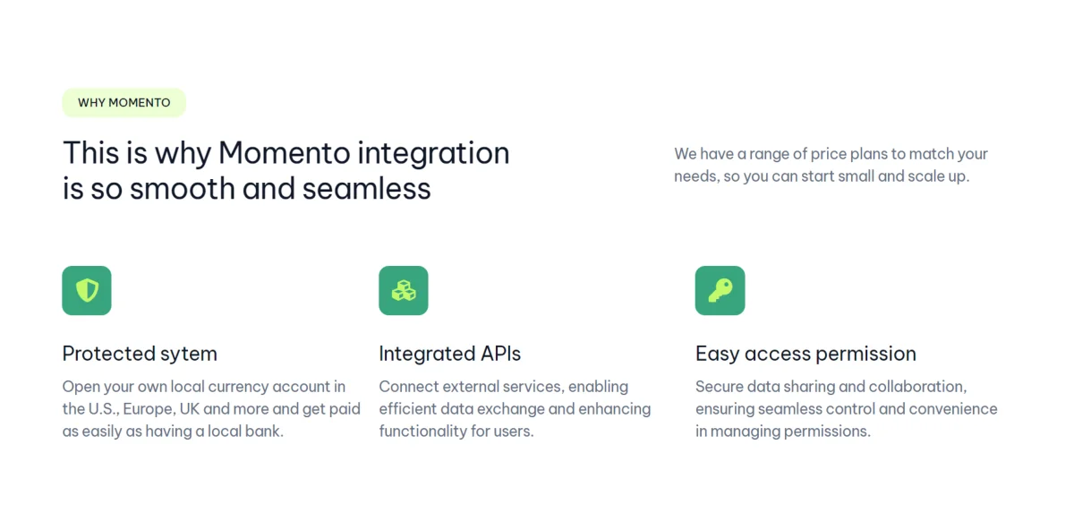The height and width of the screenshot is (530, 1074).
Task: Click the Protected sytem heading
Action: [140, 354]
